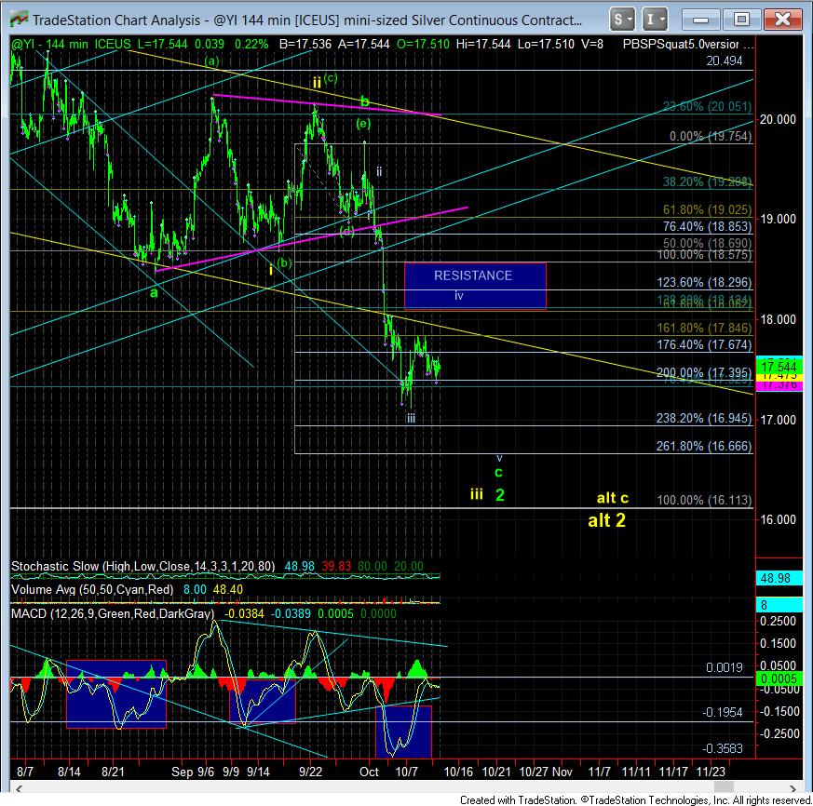Click the 48.98 stochastic axis tag

(x=779, y=578)
